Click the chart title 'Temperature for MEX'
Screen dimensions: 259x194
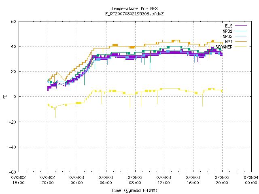(134, 8)
